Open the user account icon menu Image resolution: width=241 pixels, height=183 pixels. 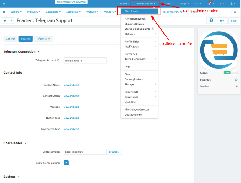point(233,3)
